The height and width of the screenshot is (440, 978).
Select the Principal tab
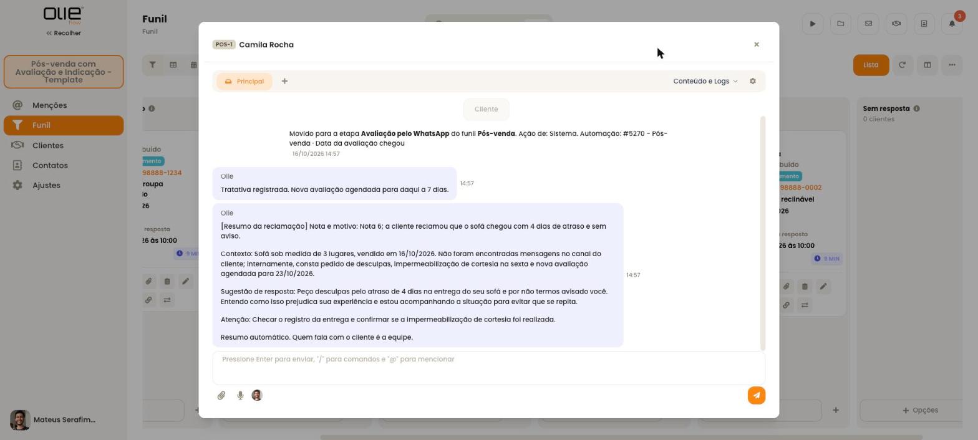pos(244,82)
